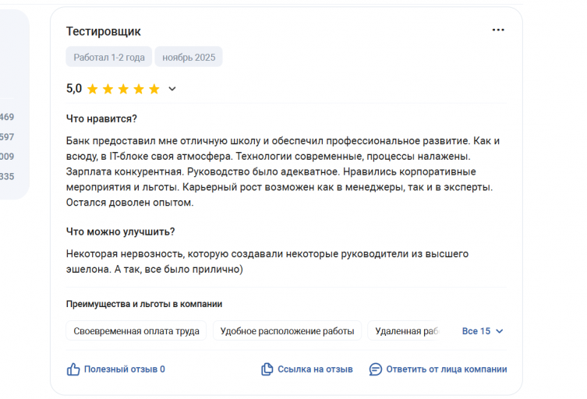Click the partially visible 'Удаленная работа' chip
The height and width of the screenshot is (399, 587).
(407, 331)
